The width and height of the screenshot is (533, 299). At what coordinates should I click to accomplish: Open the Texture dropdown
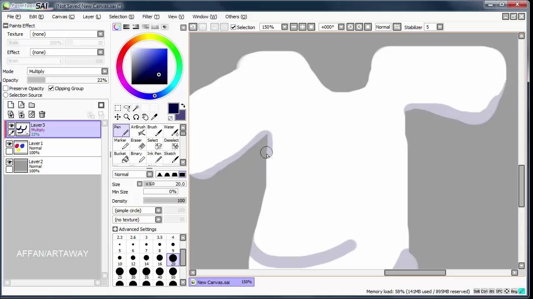(x=100, y=34)
